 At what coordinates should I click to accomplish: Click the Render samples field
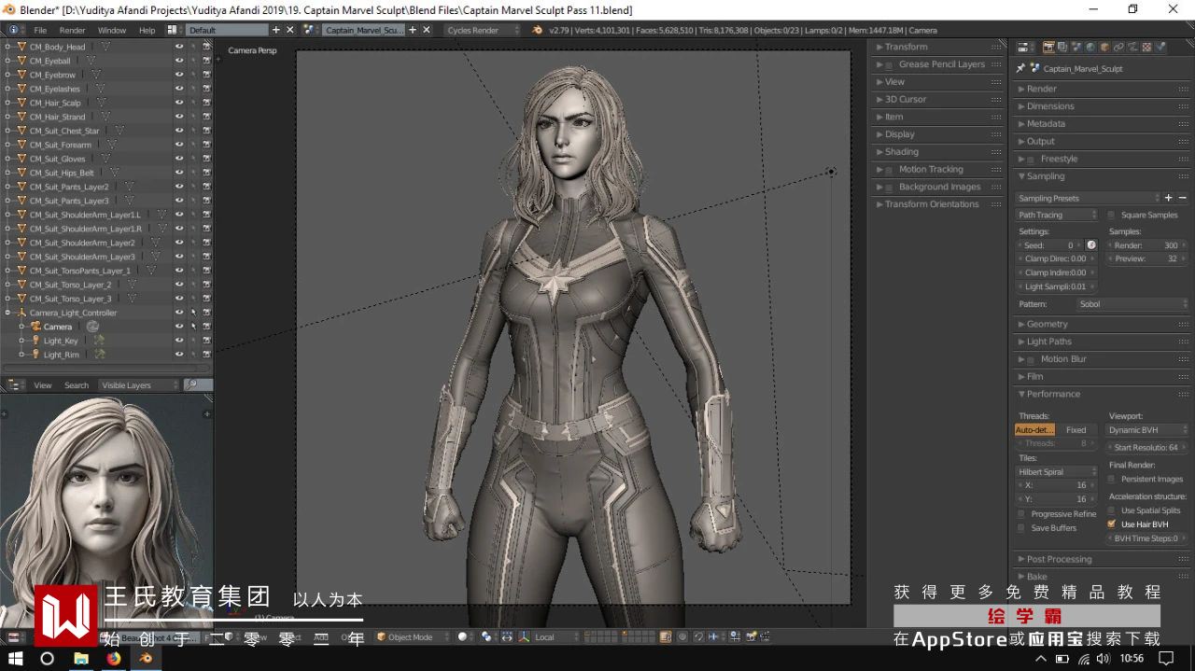point(1147,245)
